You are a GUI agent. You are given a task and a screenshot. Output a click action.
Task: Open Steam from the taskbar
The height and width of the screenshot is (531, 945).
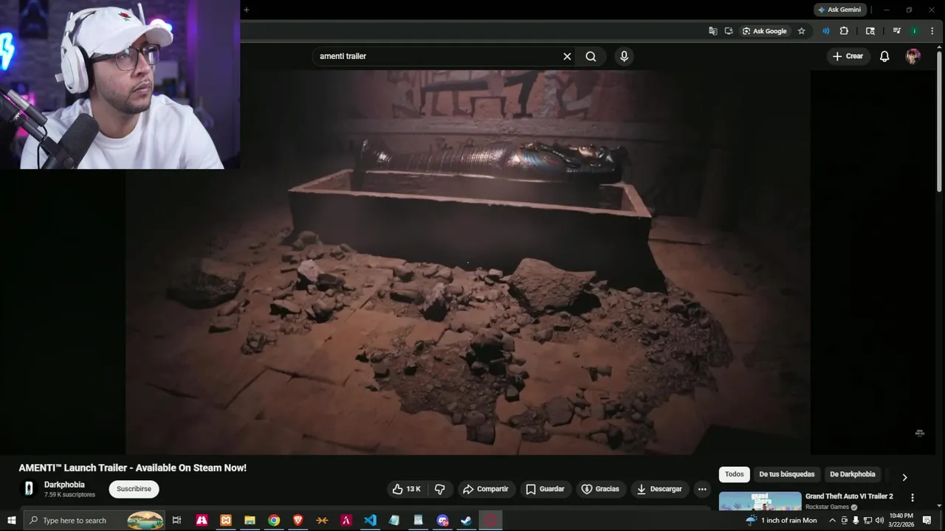pyautogui.click(x=466, y=520)
